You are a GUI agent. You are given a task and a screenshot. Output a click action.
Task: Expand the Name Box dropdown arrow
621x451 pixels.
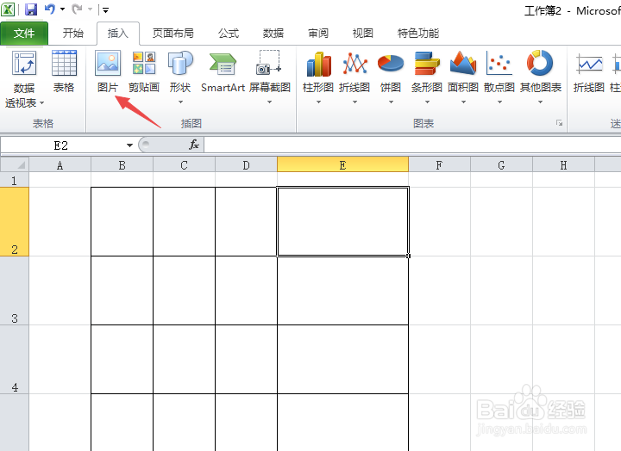click(x=129, y=145)
